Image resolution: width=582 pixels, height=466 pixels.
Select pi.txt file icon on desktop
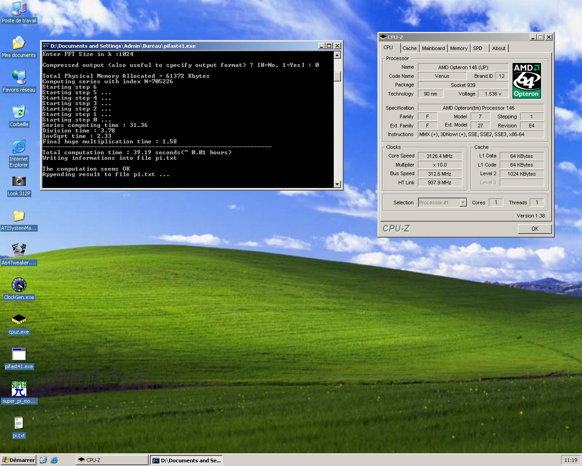[x=19, y=427]
